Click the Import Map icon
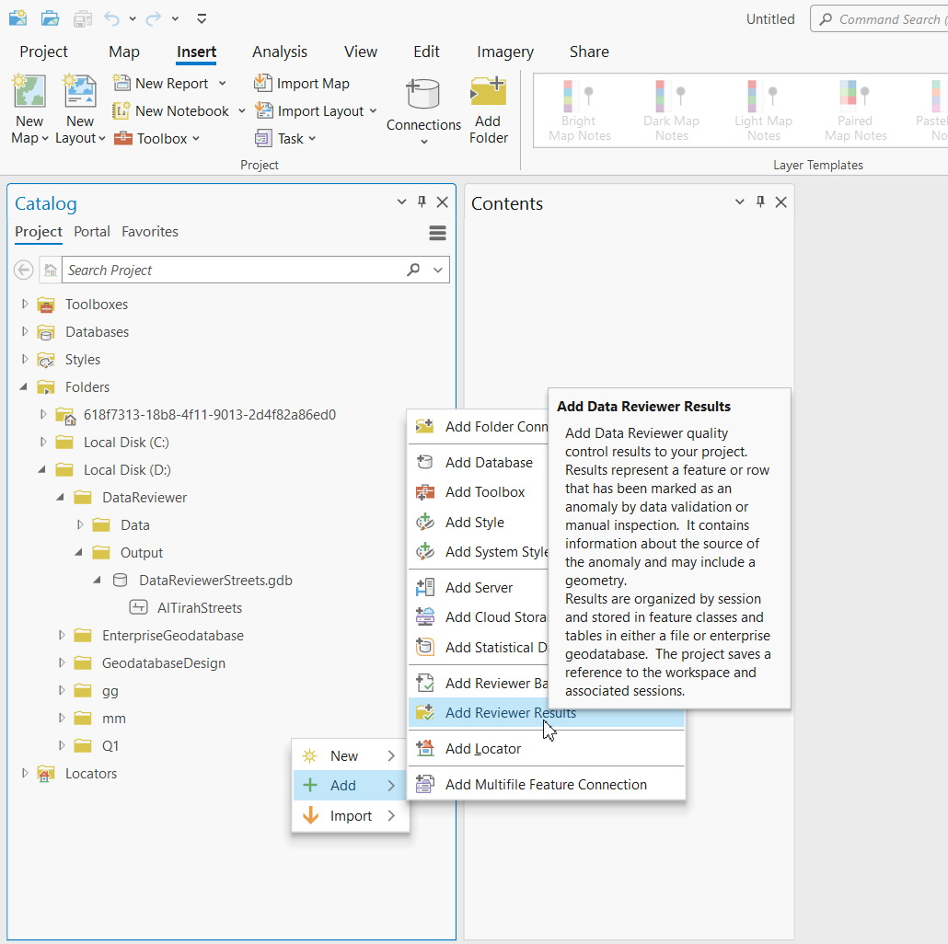This screenshot has width=948, height=944. coord(262,83)
